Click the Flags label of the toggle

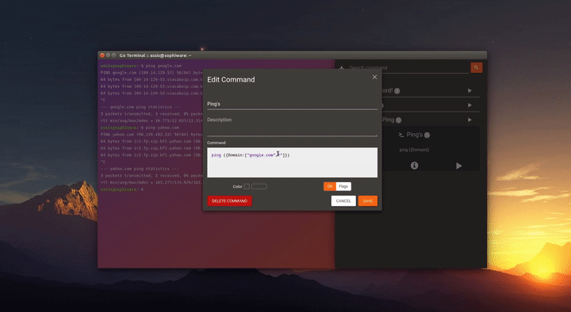[x=343, y=186]
